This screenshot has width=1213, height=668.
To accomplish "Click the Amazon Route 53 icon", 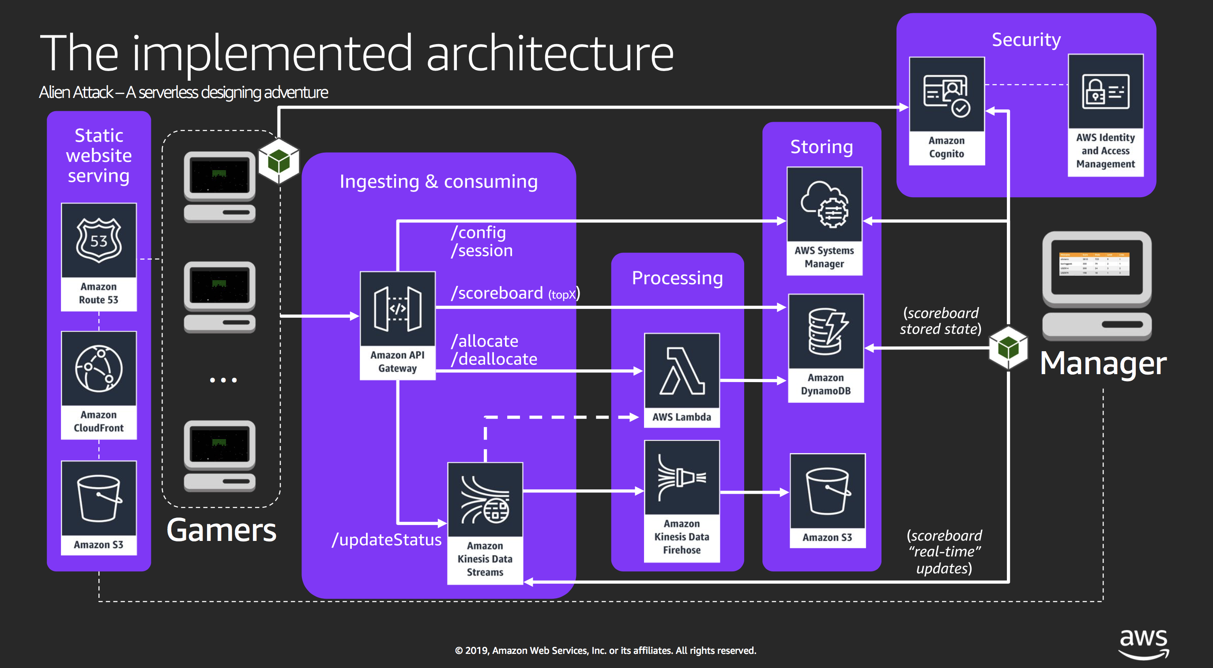I will pyautogui.click(x=99, y=240).
